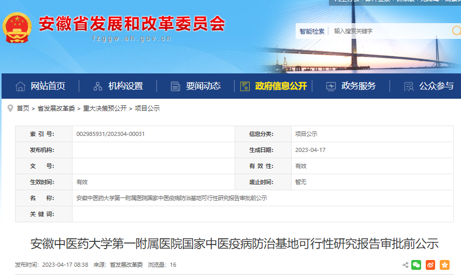
Task: Click the grey share icon
Action: pos(405,265)
